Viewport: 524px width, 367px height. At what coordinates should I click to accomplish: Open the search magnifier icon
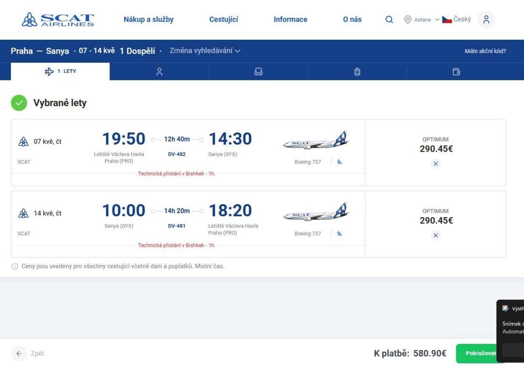[x=389, y=20]
